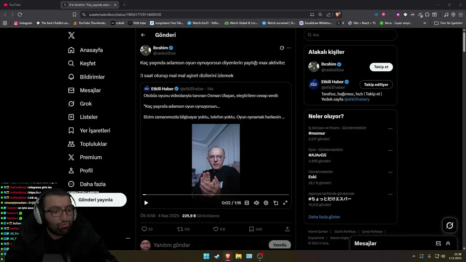466x262 pixels.
Task: Show hidden system tray icons
Action: pos(414,256)
